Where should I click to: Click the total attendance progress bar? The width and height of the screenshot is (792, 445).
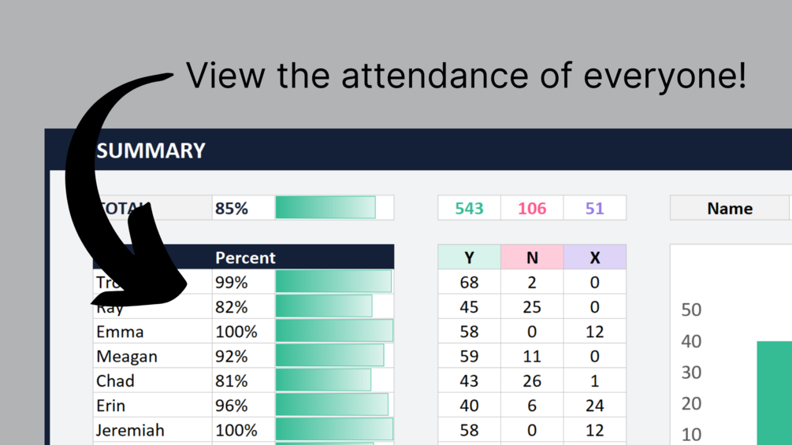(325, 208)
